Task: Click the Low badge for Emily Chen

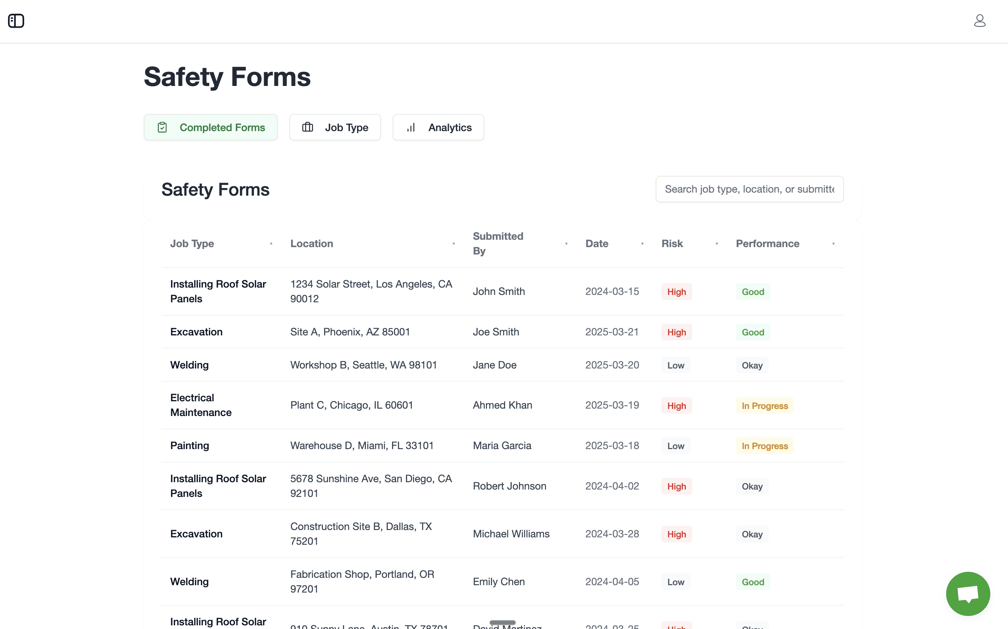Action: point(675,582)
